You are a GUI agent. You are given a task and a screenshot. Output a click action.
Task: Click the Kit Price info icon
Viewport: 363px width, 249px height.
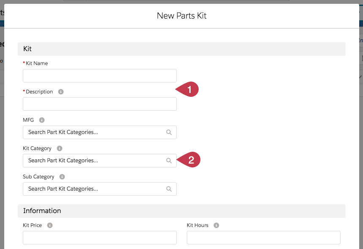50,225
